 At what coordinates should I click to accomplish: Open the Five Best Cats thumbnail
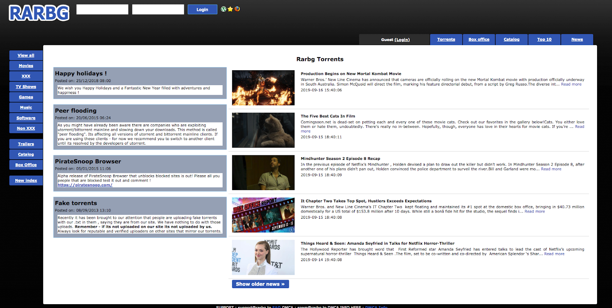263,130
